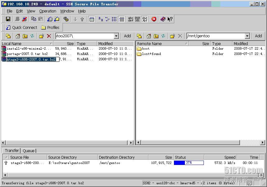
Task: Switch to large icons view
Action: pos(101,19)
